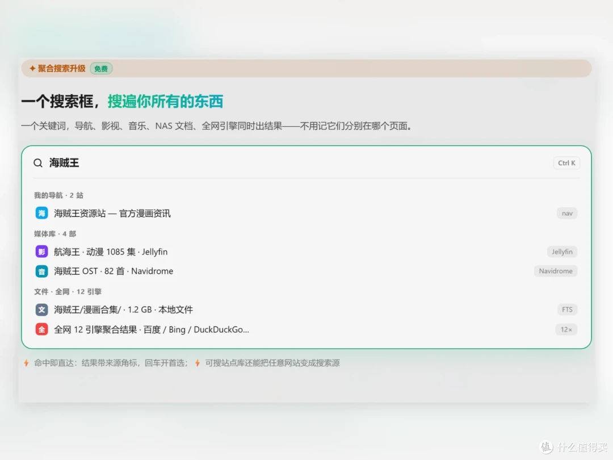
Task: Open 海贼王/漫画合集/ local file result
Action: pos(306,310)
